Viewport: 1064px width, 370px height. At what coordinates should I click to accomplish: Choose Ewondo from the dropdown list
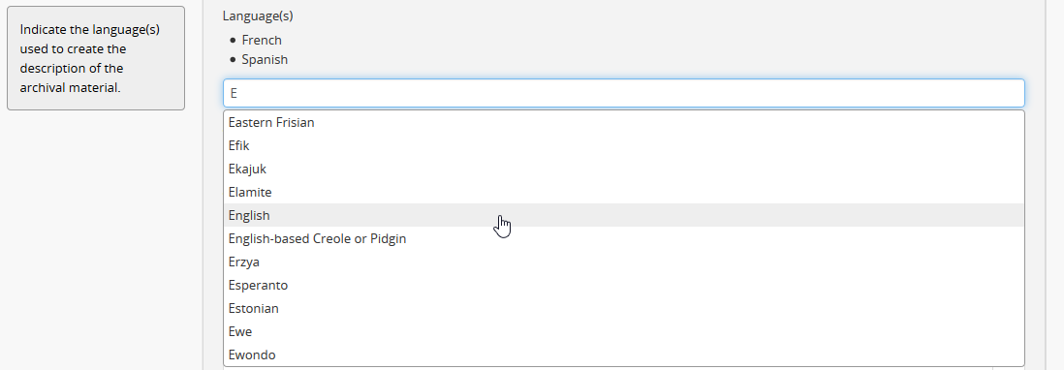coord(624,355)
